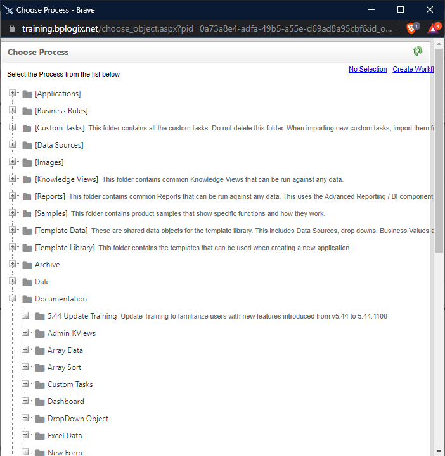Expand the [Template Library] folder node
The height and width of the screenshot is (456, 445).
click(x=12, y=247)
